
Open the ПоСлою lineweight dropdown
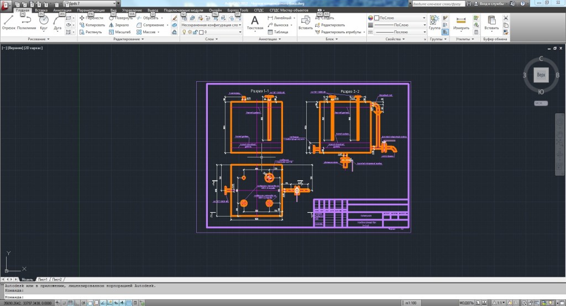point(400,25)
